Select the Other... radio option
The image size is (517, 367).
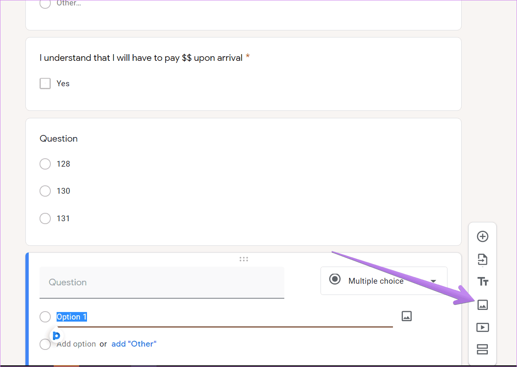(45, 3)
